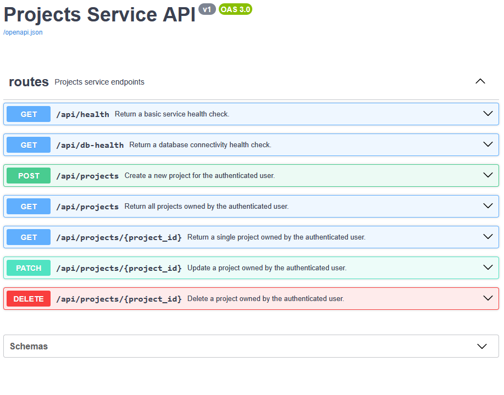
Task: Click 'Projects service endpoints' description
Action: 99,82
